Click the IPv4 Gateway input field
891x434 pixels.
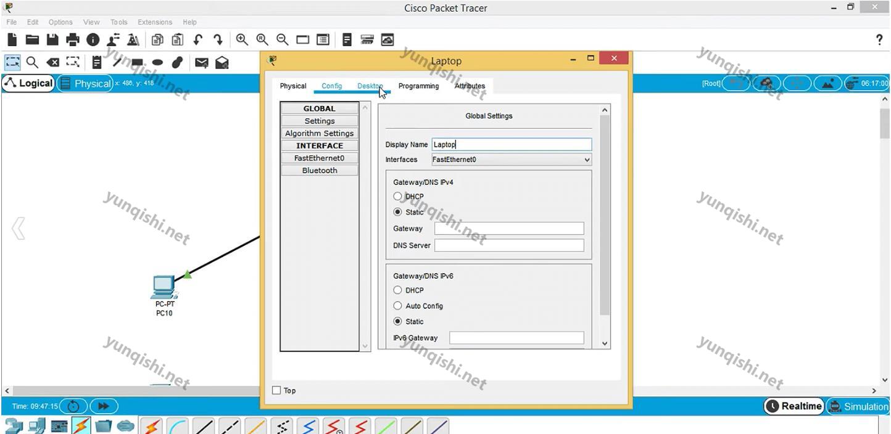(509, 229)
